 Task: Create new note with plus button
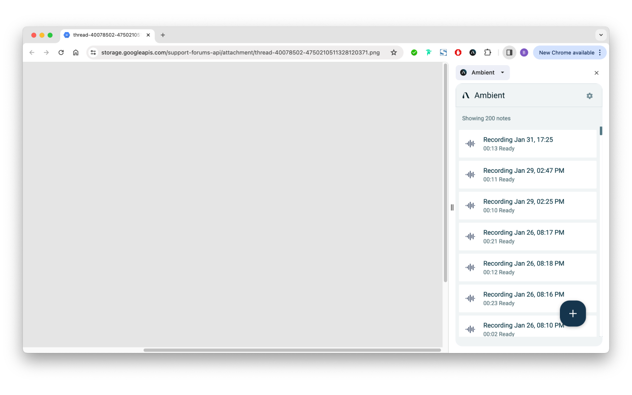[573, 314]
